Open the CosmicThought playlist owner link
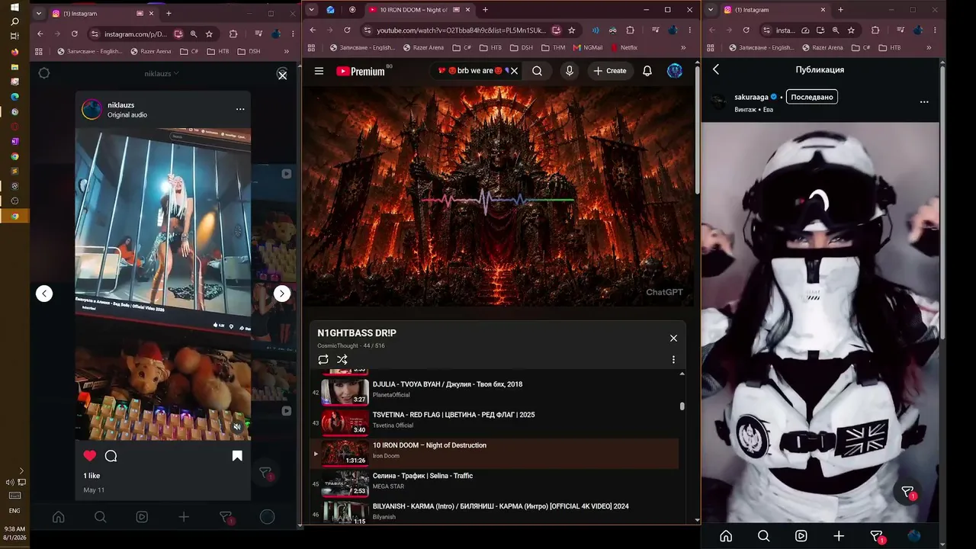 338,346
